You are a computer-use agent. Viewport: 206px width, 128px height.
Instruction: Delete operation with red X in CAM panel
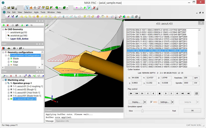coord(11,76)
